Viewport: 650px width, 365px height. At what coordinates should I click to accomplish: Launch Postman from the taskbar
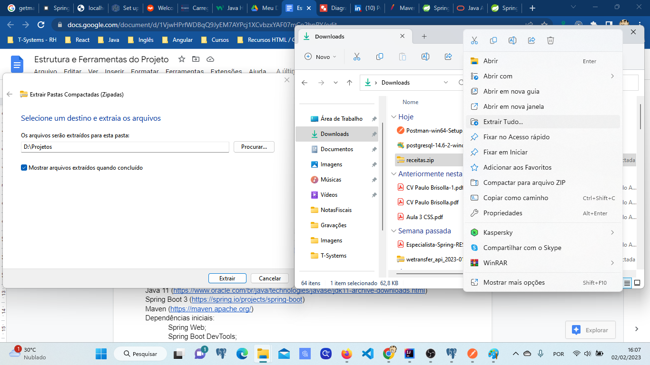point(473,354)
